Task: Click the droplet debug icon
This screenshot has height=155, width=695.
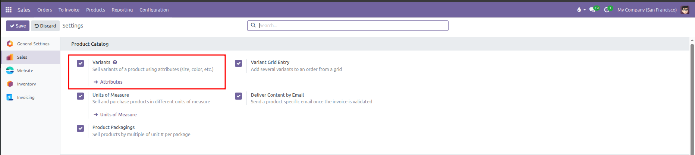Action: point(579,10)
